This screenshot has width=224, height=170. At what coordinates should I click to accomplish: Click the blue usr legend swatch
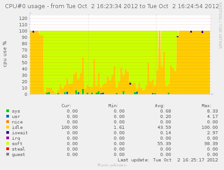8,116
